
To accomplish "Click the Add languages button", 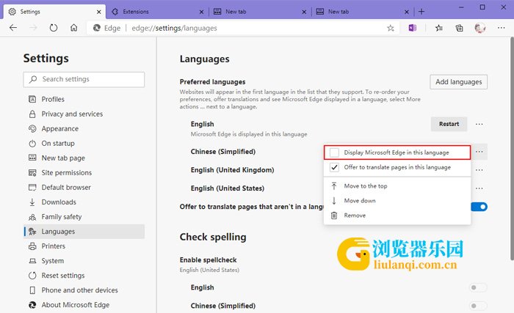I will click(459, 82).
